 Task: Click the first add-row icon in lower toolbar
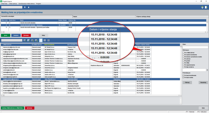tap(25, 40)
